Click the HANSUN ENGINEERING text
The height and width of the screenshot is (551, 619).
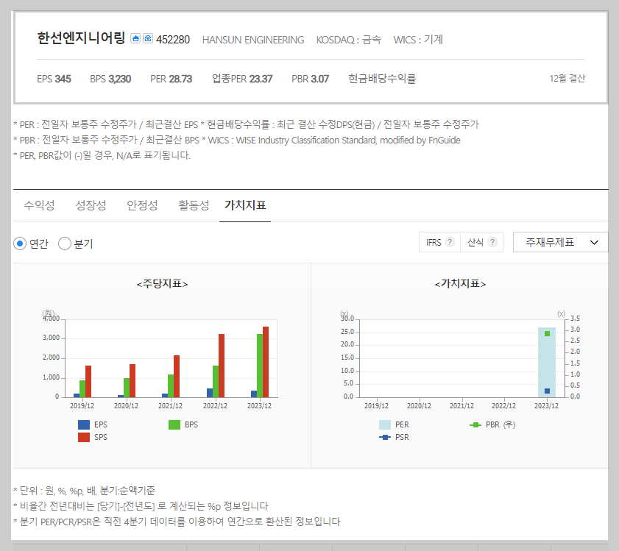click(253, 40)
